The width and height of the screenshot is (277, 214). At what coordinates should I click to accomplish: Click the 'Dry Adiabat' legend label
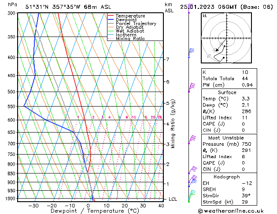(129, 27)
